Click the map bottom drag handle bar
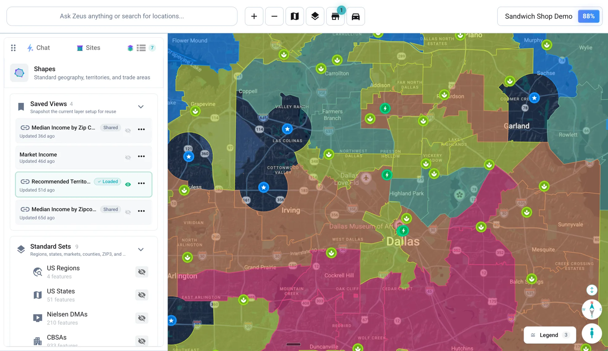This screenshot has height=351, width=608. [294, 344]
